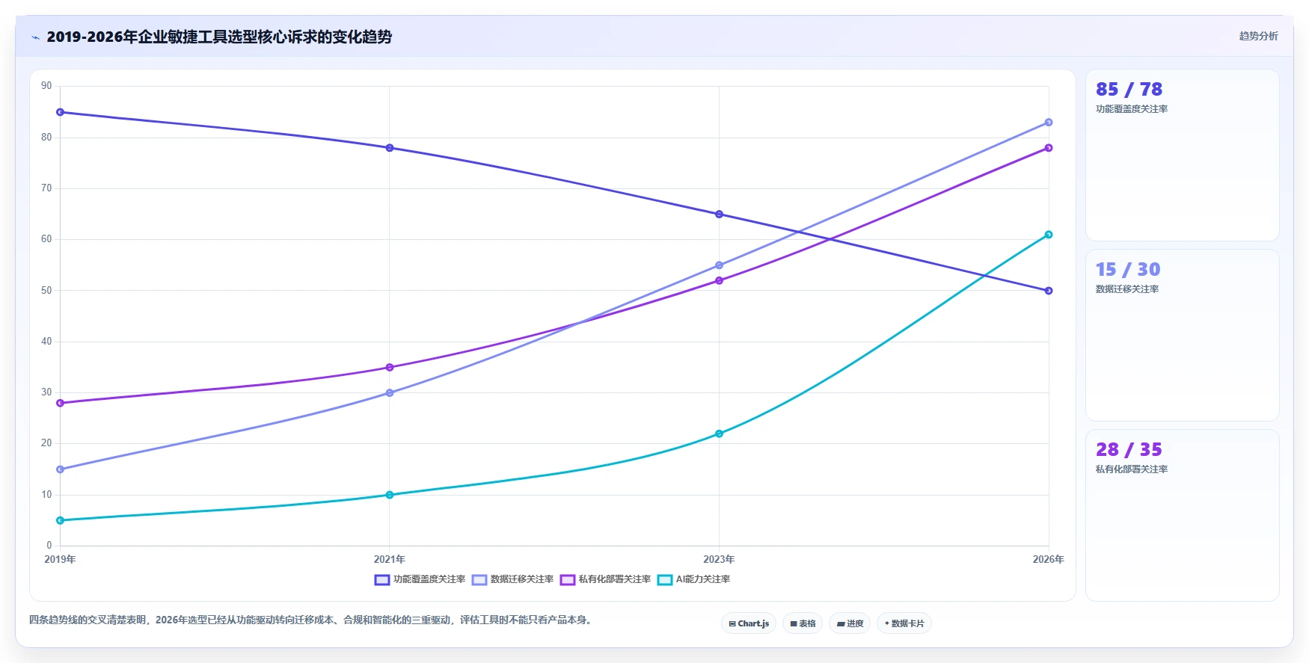Click 私有化部署 2023 data point at 52
This screenshot has width=1309, height=663.
pyautogui.click(x=720, y=281)
